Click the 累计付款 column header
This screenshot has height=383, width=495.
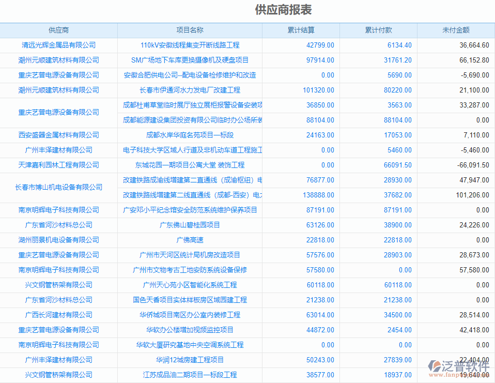[378, 30]
